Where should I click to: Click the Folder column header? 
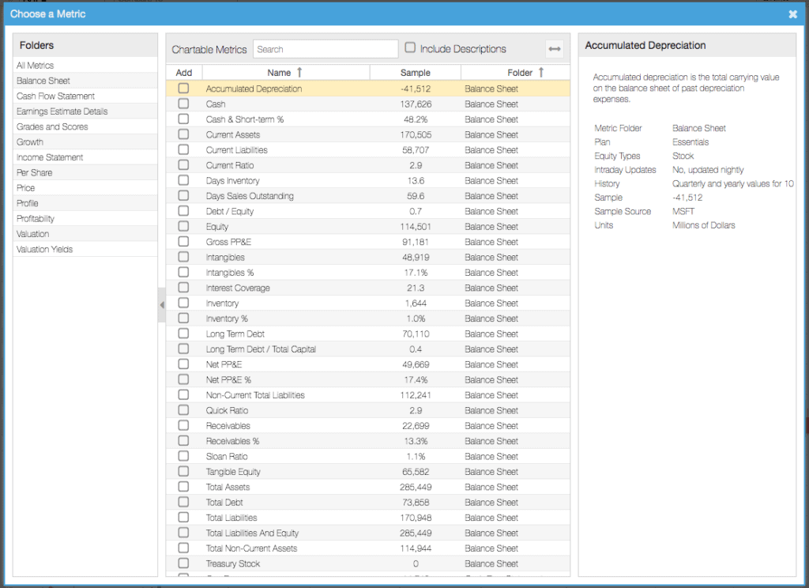click(x=516, y=73)
